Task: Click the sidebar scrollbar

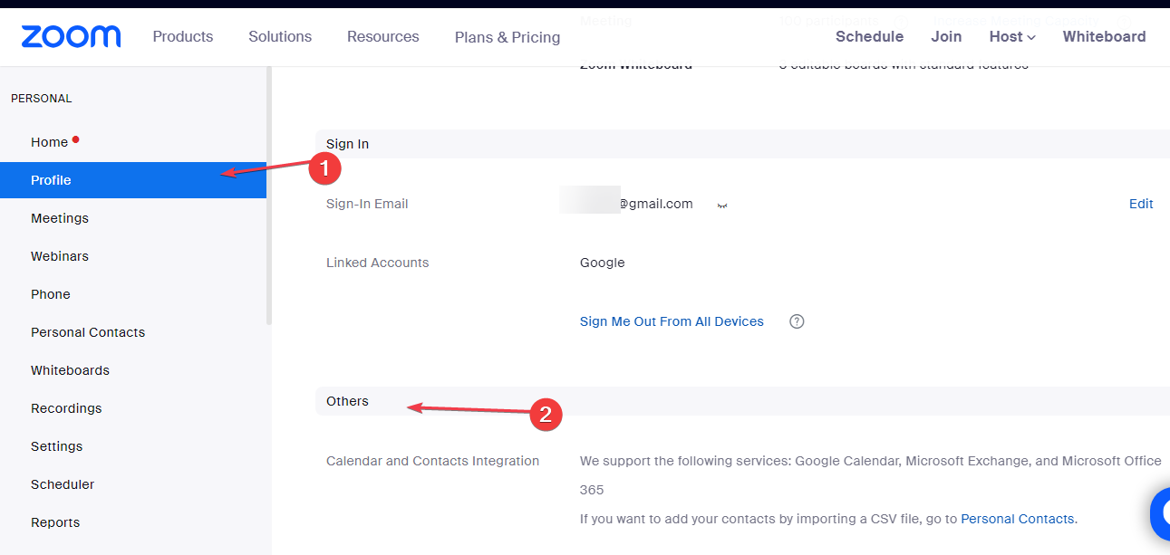Action: pyautogui.click(x=268, y=196)
